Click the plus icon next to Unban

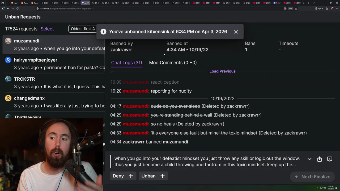tap(163, 176)
